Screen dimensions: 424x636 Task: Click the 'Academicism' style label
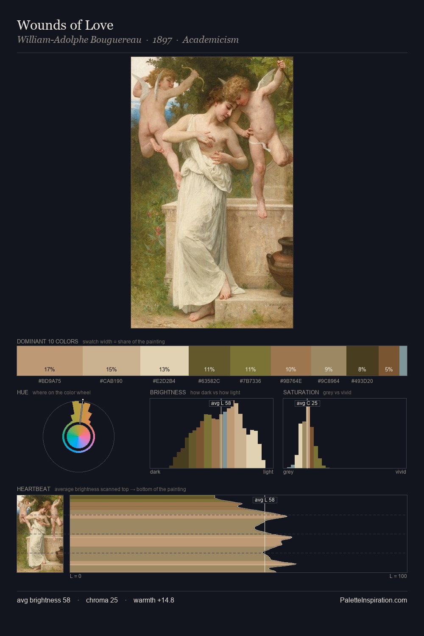pos(211,40)
